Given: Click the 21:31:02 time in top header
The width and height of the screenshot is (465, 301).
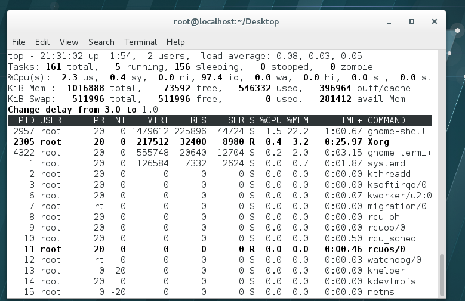Looking at the screenshot, I should point(61,56).
